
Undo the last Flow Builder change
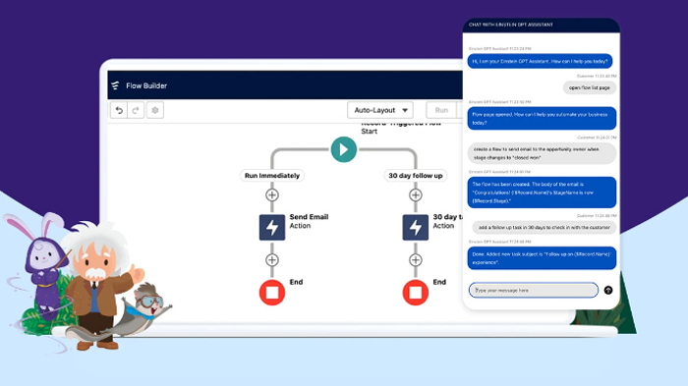[119, 110]
